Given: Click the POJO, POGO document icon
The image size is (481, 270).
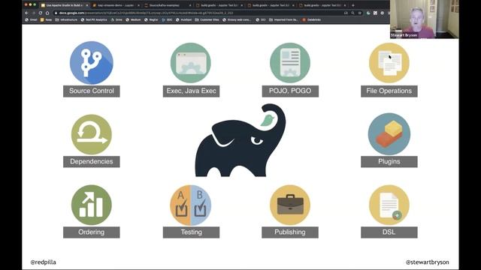Looking at the screenshot, I should coord(290,63).
